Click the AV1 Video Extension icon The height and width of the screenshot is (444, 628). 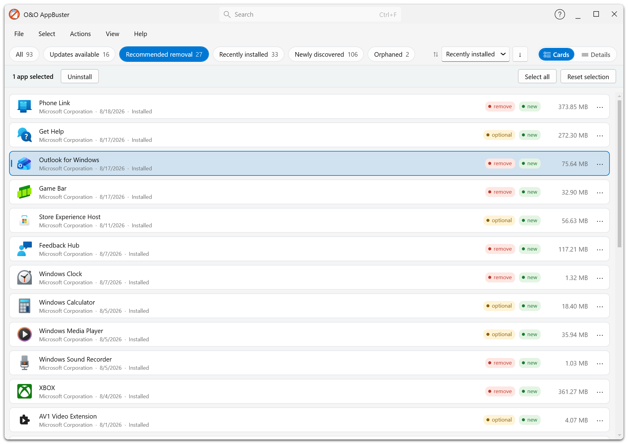[24, 420]
